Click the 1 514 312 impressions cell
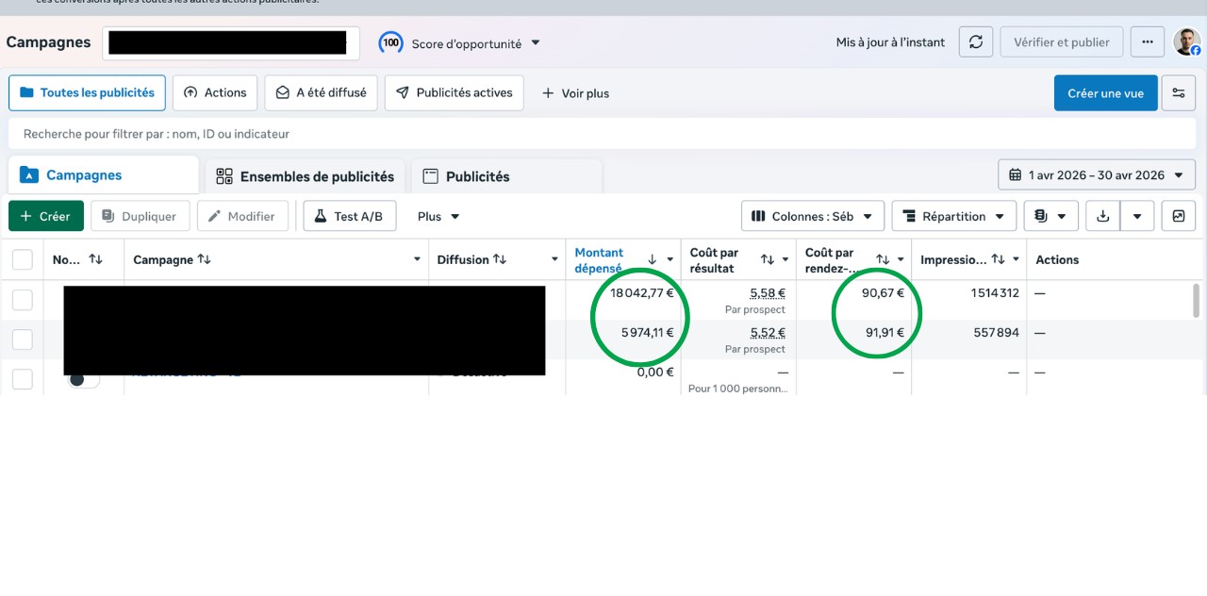 [x=995, y=293]
